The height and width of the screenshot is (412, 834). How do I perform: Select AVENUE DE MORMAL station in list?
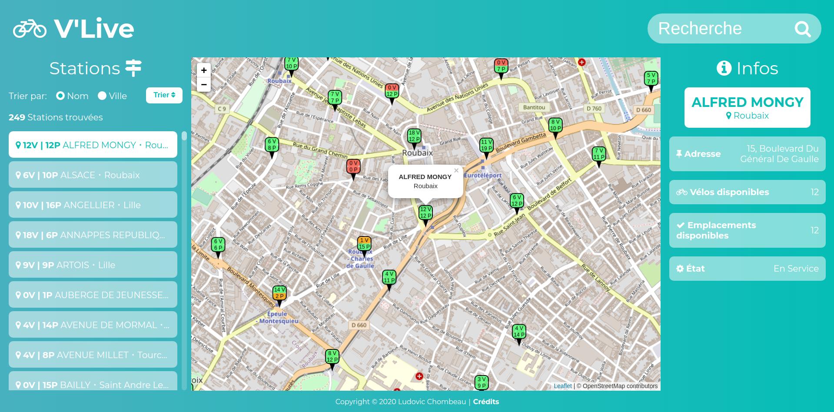tap(93, 325)
